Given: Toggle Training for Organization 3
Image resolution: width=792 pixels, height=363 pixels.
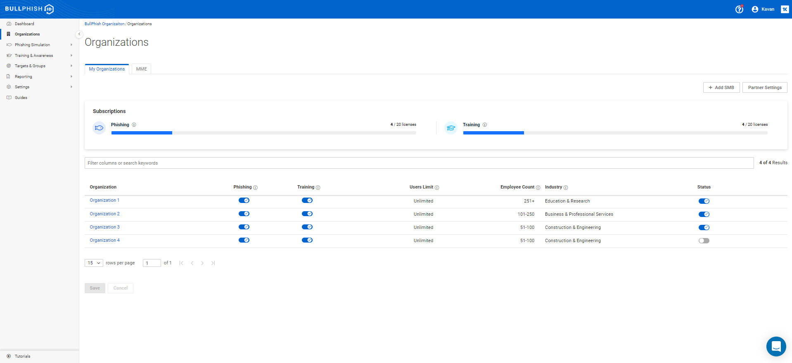Looking at the screenshot, I should click(307, 227).
